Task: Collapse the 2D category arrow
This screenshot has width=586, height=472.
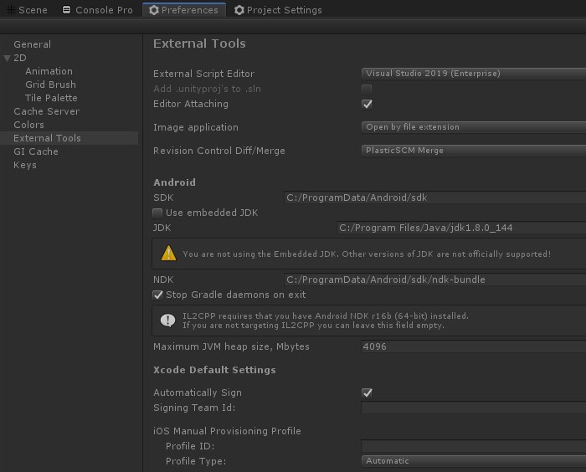Action: [7, 58]
